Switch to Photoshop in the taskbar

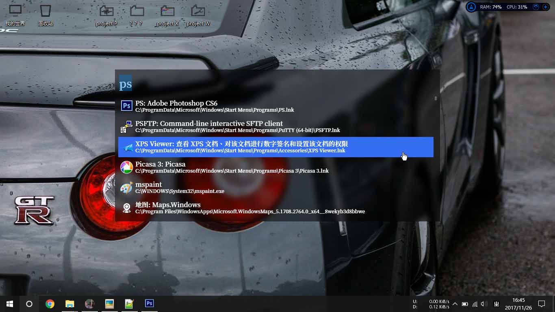pyautogui.click(x=150, y=303)
